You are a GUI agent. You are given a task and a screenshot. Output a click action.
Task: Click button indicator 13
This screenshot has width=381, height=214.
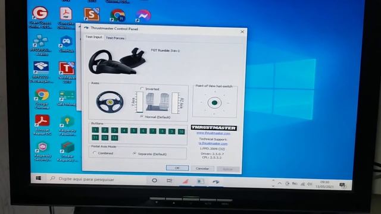point(114,137)
